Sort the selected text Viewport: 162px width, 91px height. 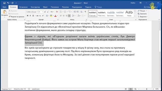click(x=82, y=12)
